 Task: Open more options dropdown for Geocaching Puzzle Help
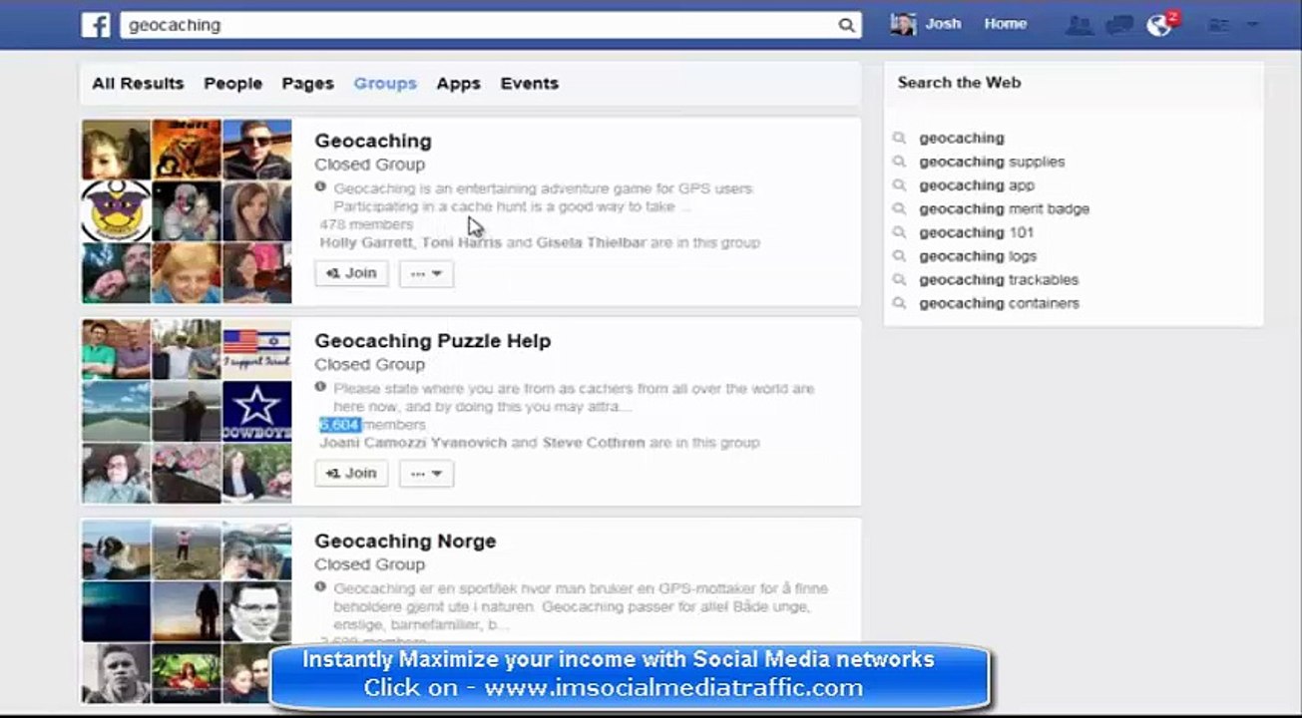click(x=426, y=473)
